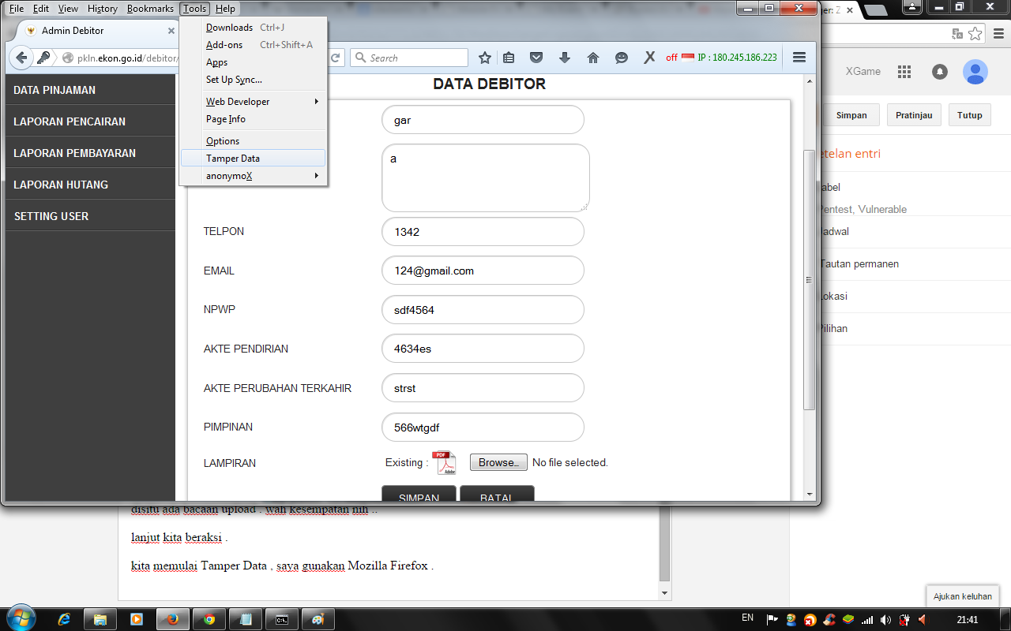Open Google Chrome from the taskbar
This screenshot has width=1011, height=631.
point(209,620)
